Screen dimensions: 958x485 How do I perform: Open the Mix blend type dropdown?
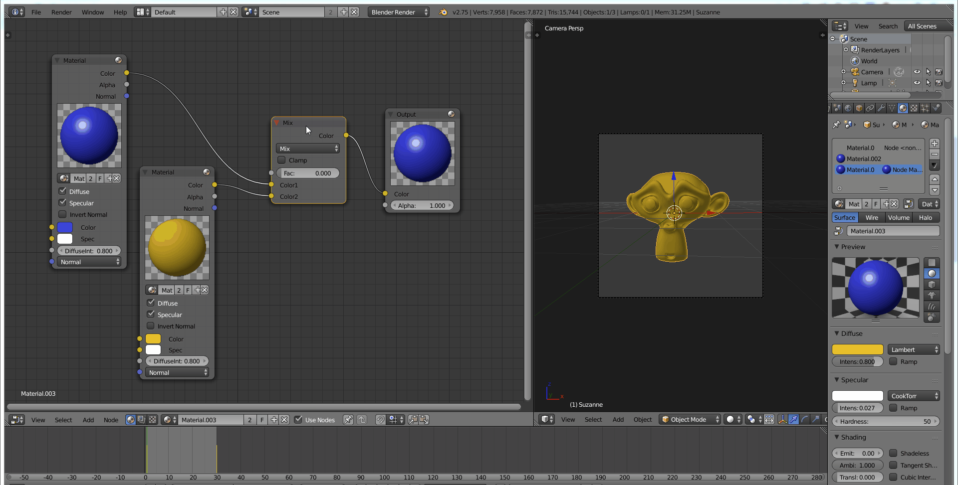coord(307,148)
